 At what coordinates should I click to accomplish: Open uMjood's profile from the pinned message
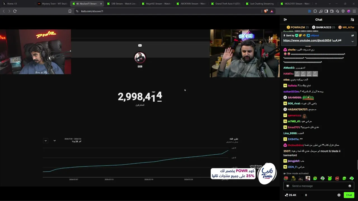(x=314, y=36)
